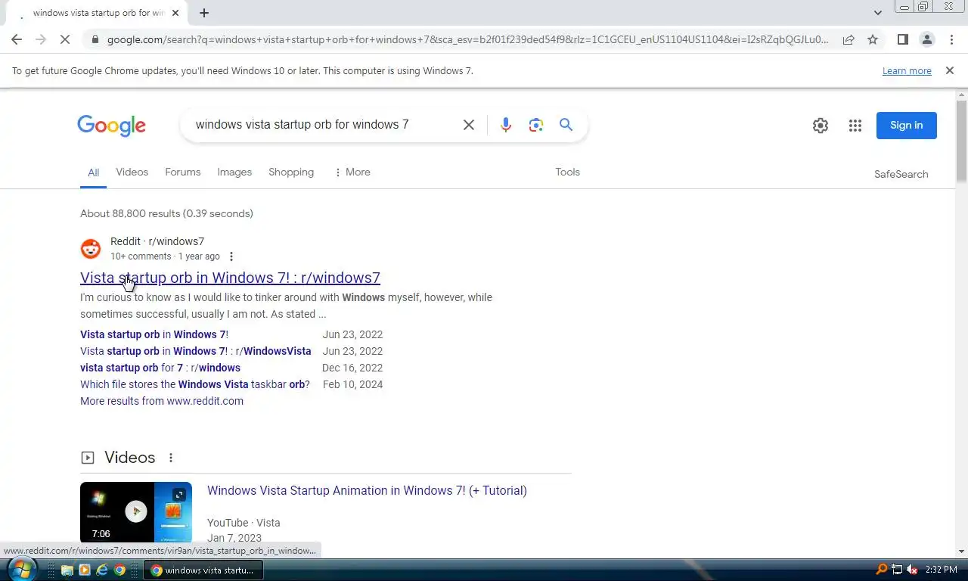Open the Learn more link
Screen dimensions: 968x581
point(907,70)
